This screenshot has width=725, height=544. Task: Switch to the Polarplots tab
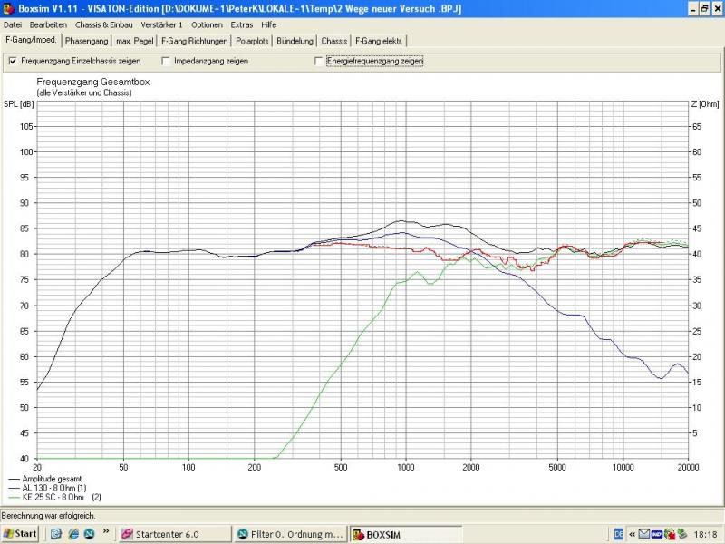tap(252, 41)
